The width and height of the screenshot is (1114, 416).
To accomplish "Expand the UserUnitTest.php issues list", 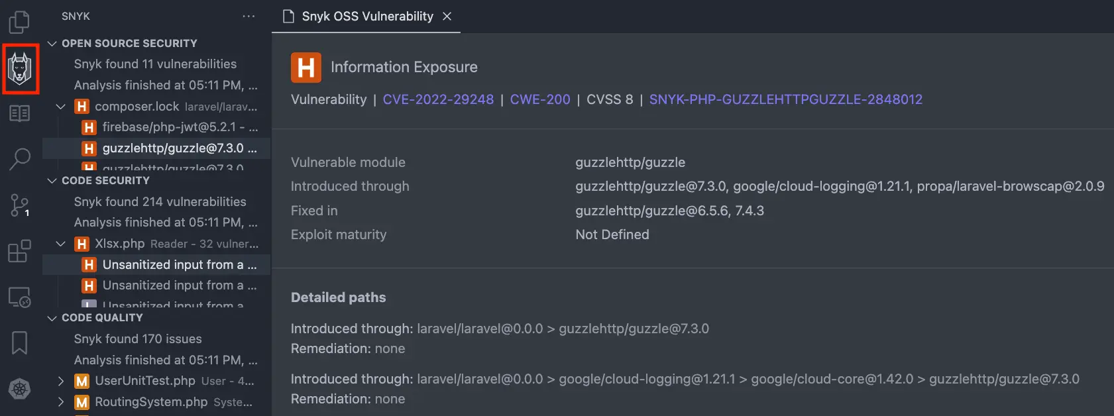I will [60, 381].
